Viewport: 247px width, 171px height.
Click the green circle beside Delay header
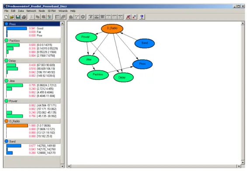point(7,61)
